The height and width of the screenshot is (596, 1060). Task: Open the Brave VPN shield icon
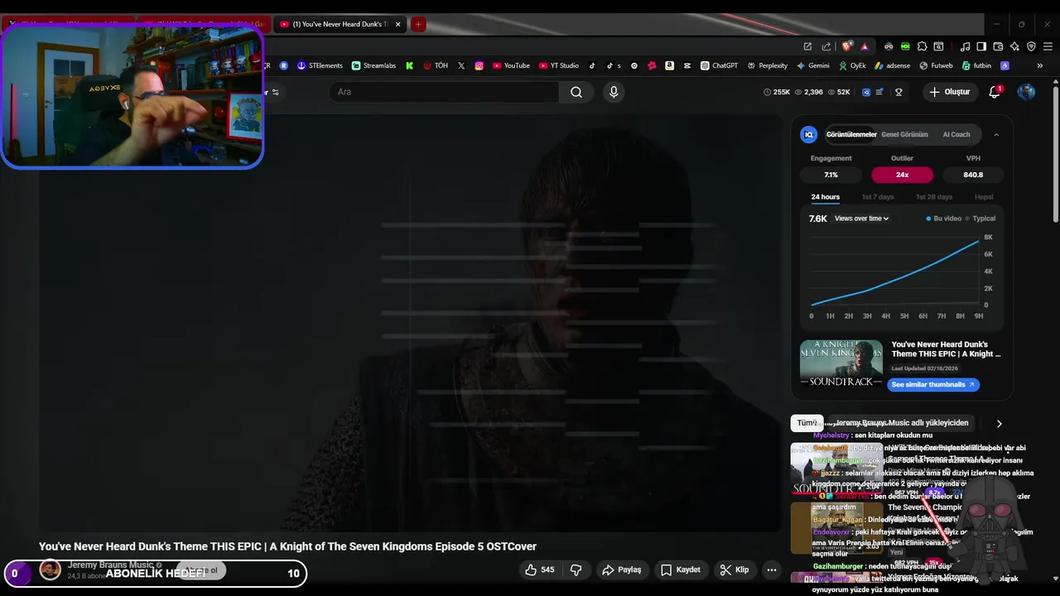[x=1031, y=46]
